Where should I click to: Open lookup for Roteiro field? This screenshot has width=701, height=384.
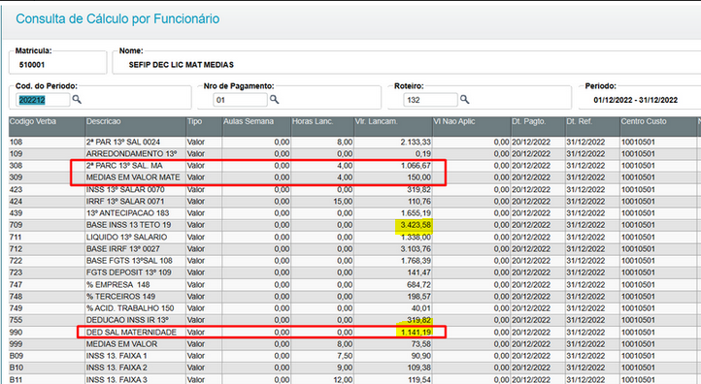coord(465,99)
